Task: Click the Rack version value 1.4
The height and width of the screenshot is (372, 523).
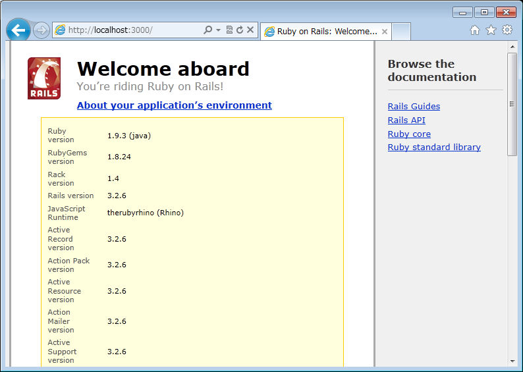Action: click(x=113, y=178)
